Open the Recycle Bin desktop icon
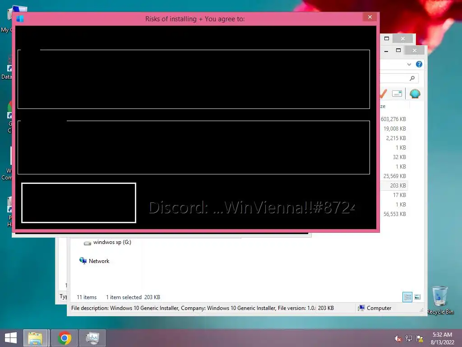 click(x=440, y=300)
